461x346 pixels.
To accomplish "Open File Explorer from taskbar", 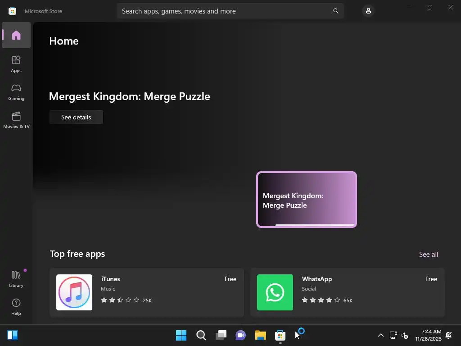I will pyautogui.click(x=261, y=335).
